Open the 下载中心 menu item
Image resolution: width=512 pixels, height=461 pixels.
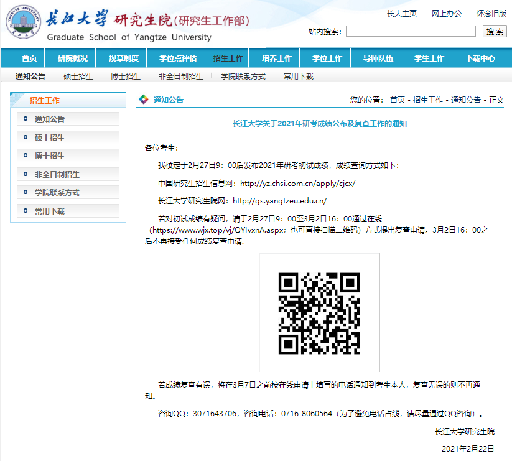[480, 58]
